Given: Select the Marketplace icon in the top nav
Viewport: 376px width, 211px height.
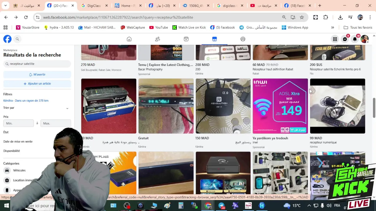Looking at the screenshot, I should [x=214, y=39].
